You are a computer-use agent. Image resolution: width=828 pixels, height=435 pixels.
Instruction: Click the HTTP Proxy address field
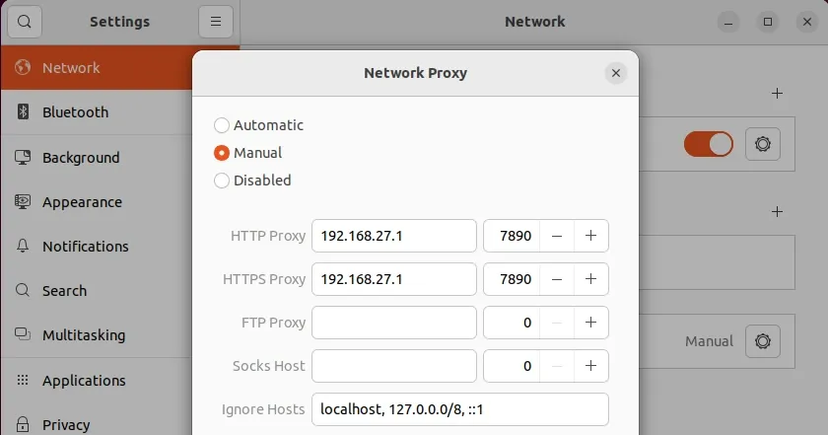[394, 236]
